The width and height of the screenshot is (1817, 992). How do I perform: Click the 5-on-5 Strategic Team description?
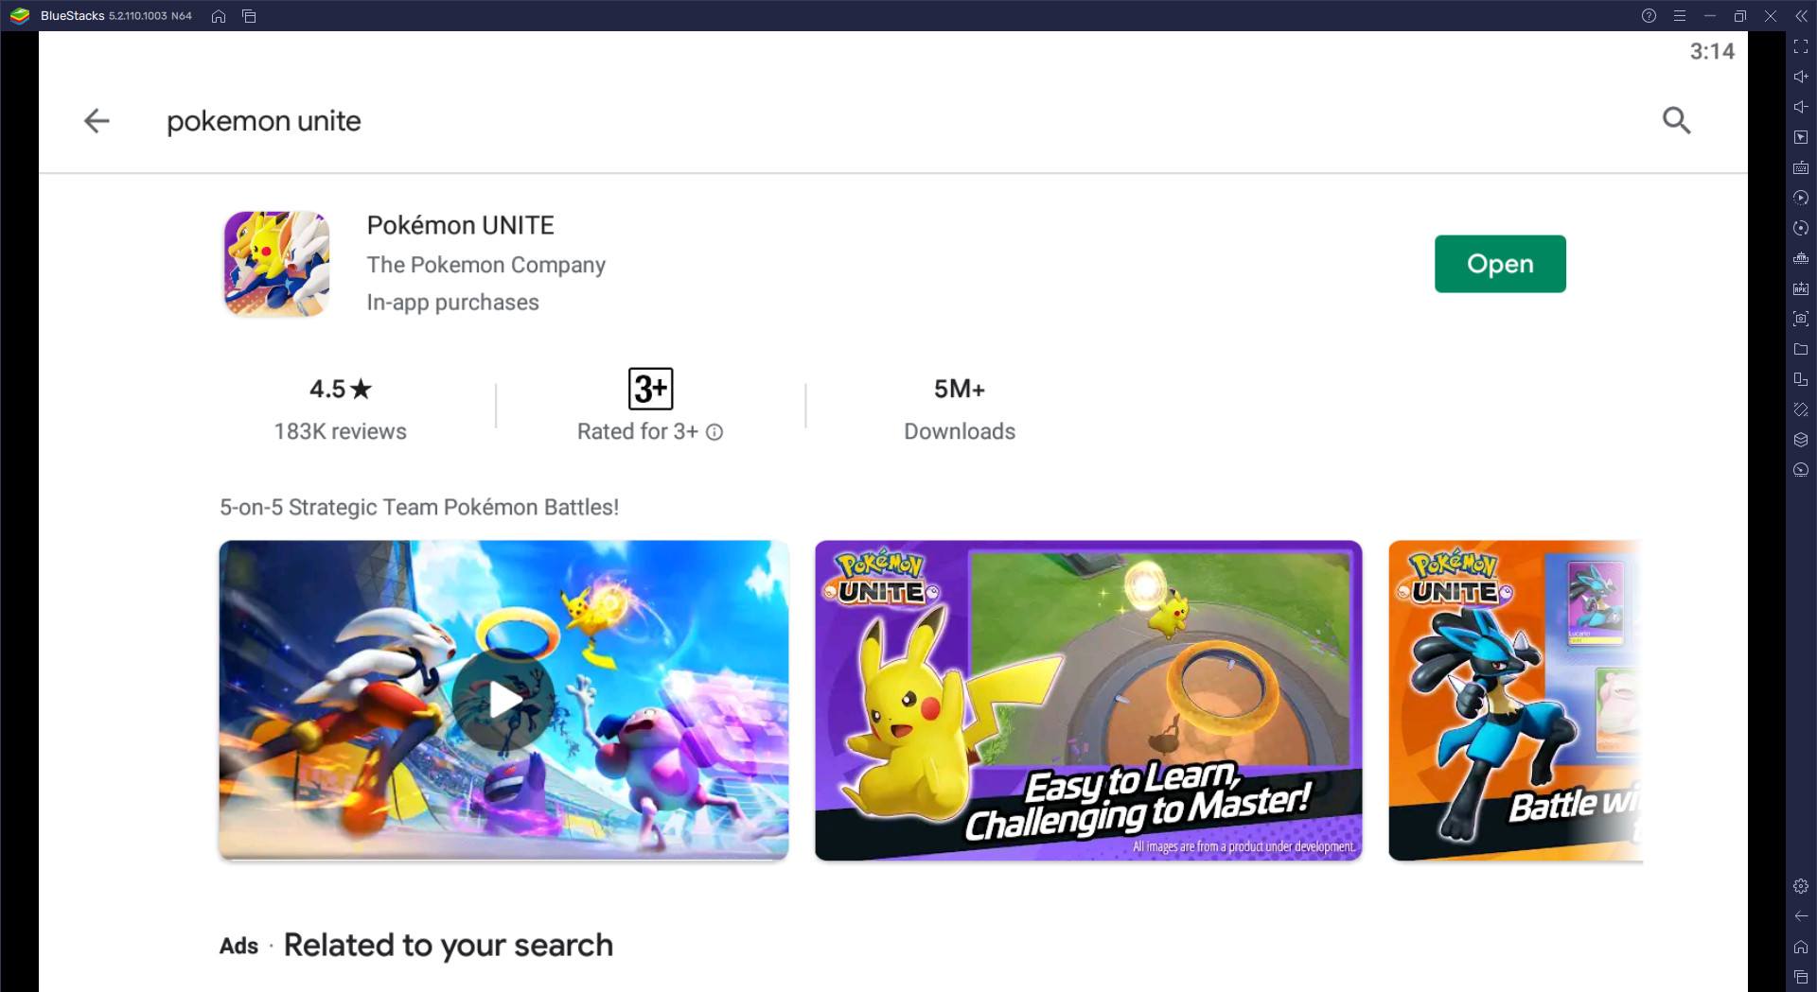[x=419, y=508]
